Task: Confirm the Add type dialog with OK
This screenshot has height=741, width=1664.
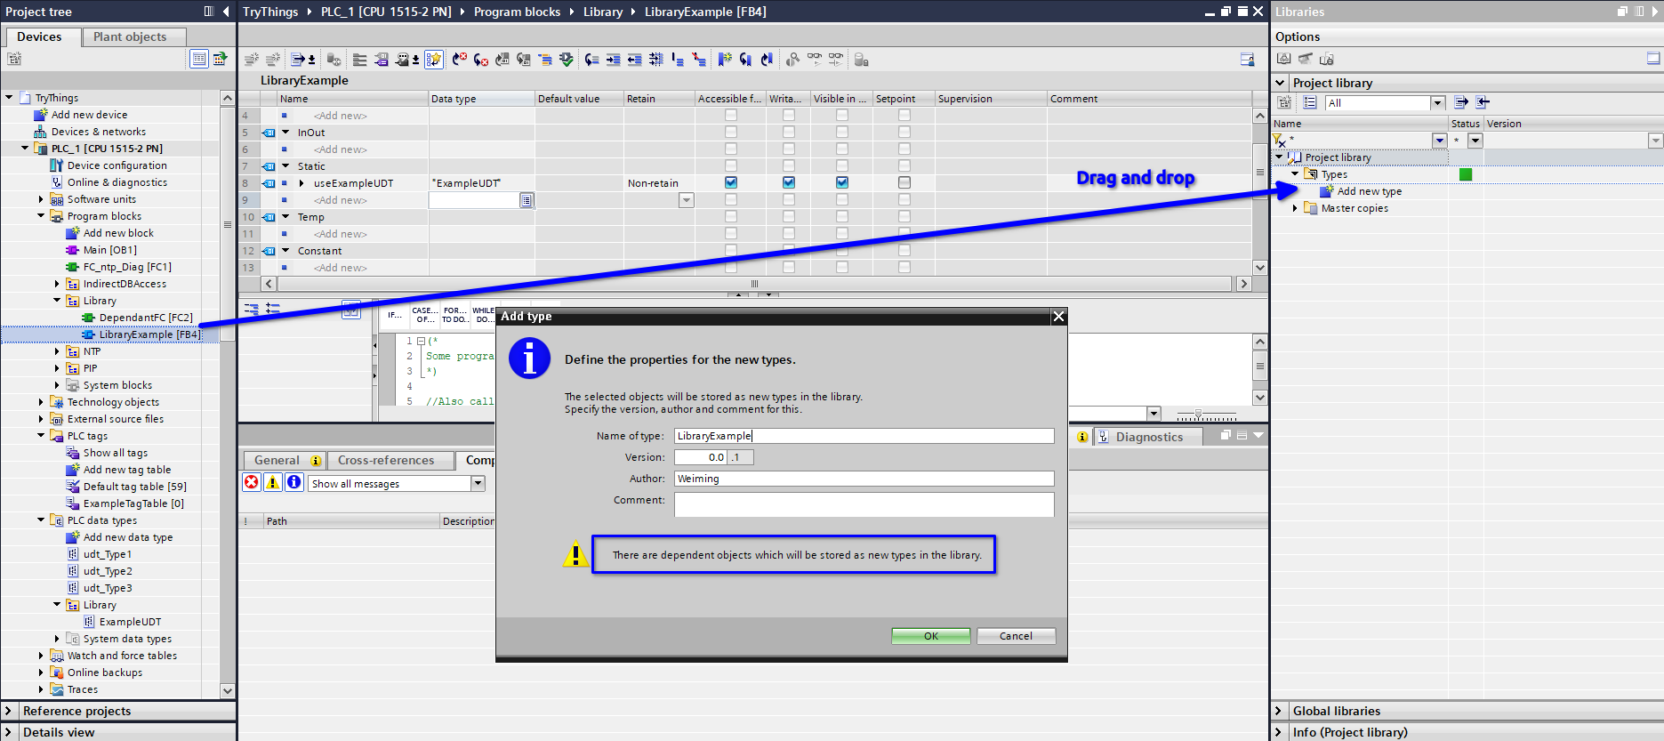Action: coord(930,636)
